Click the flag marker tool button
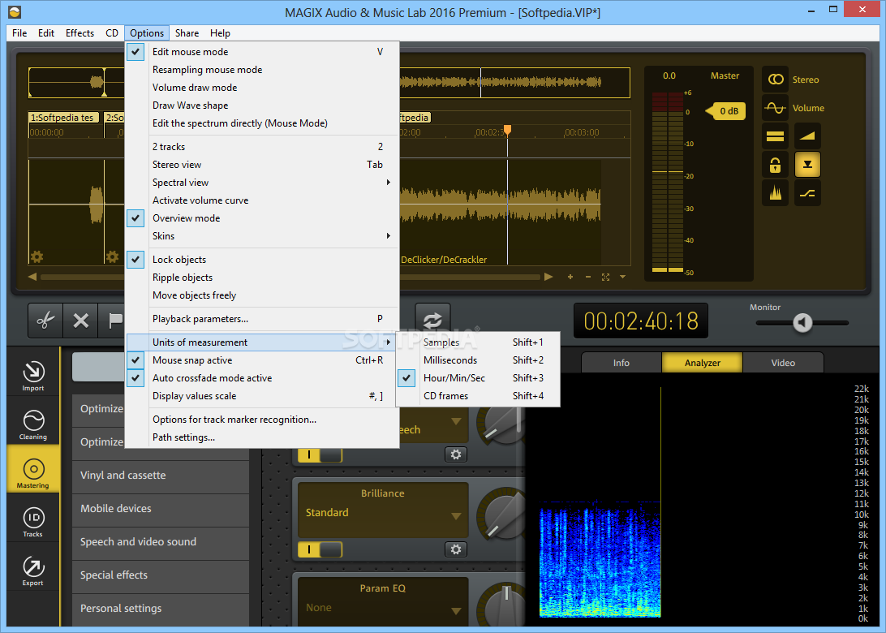Viewport: 886px width, 633px height. pos(113,321)
